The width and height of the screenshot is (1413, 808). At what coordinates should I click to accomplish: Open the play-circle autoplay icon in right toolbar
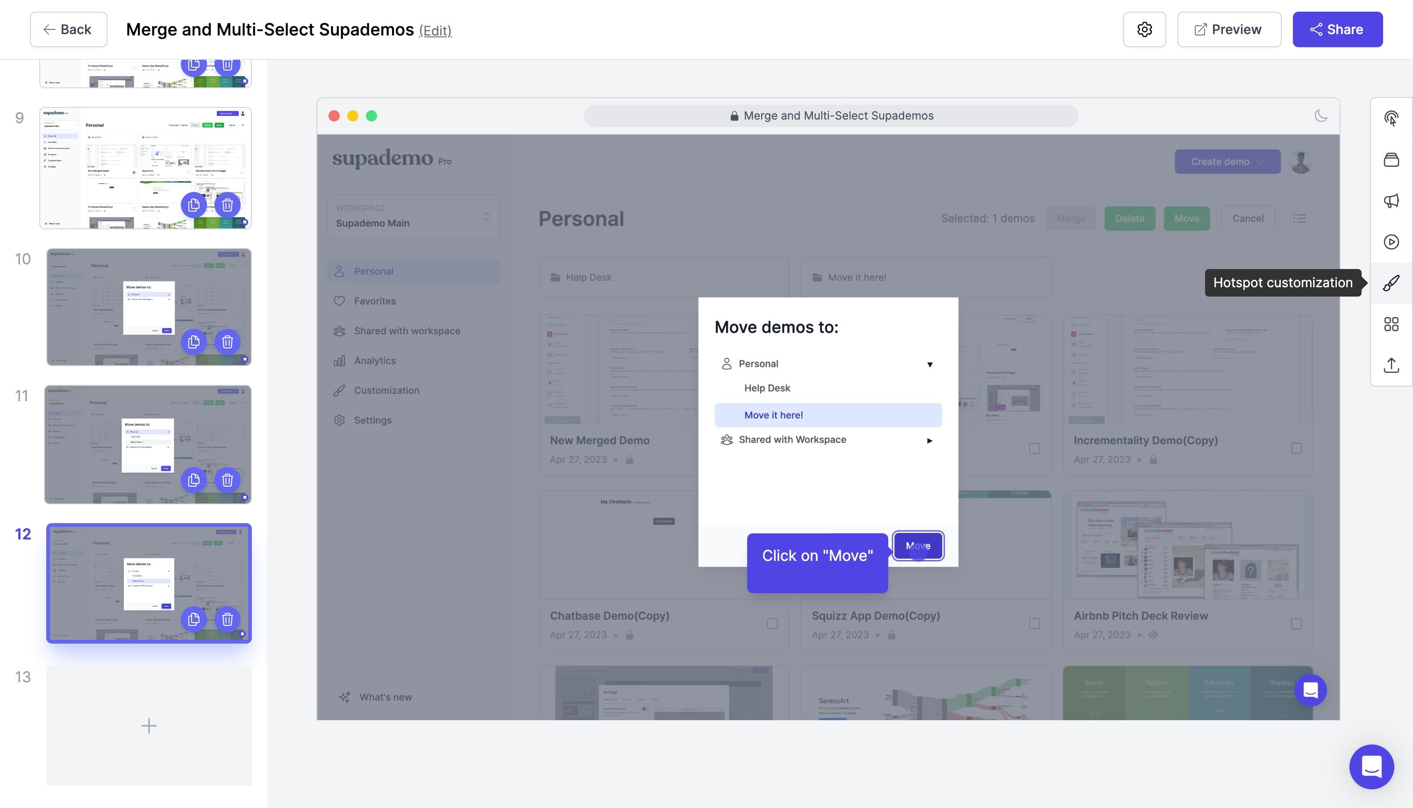point(1391,242)
